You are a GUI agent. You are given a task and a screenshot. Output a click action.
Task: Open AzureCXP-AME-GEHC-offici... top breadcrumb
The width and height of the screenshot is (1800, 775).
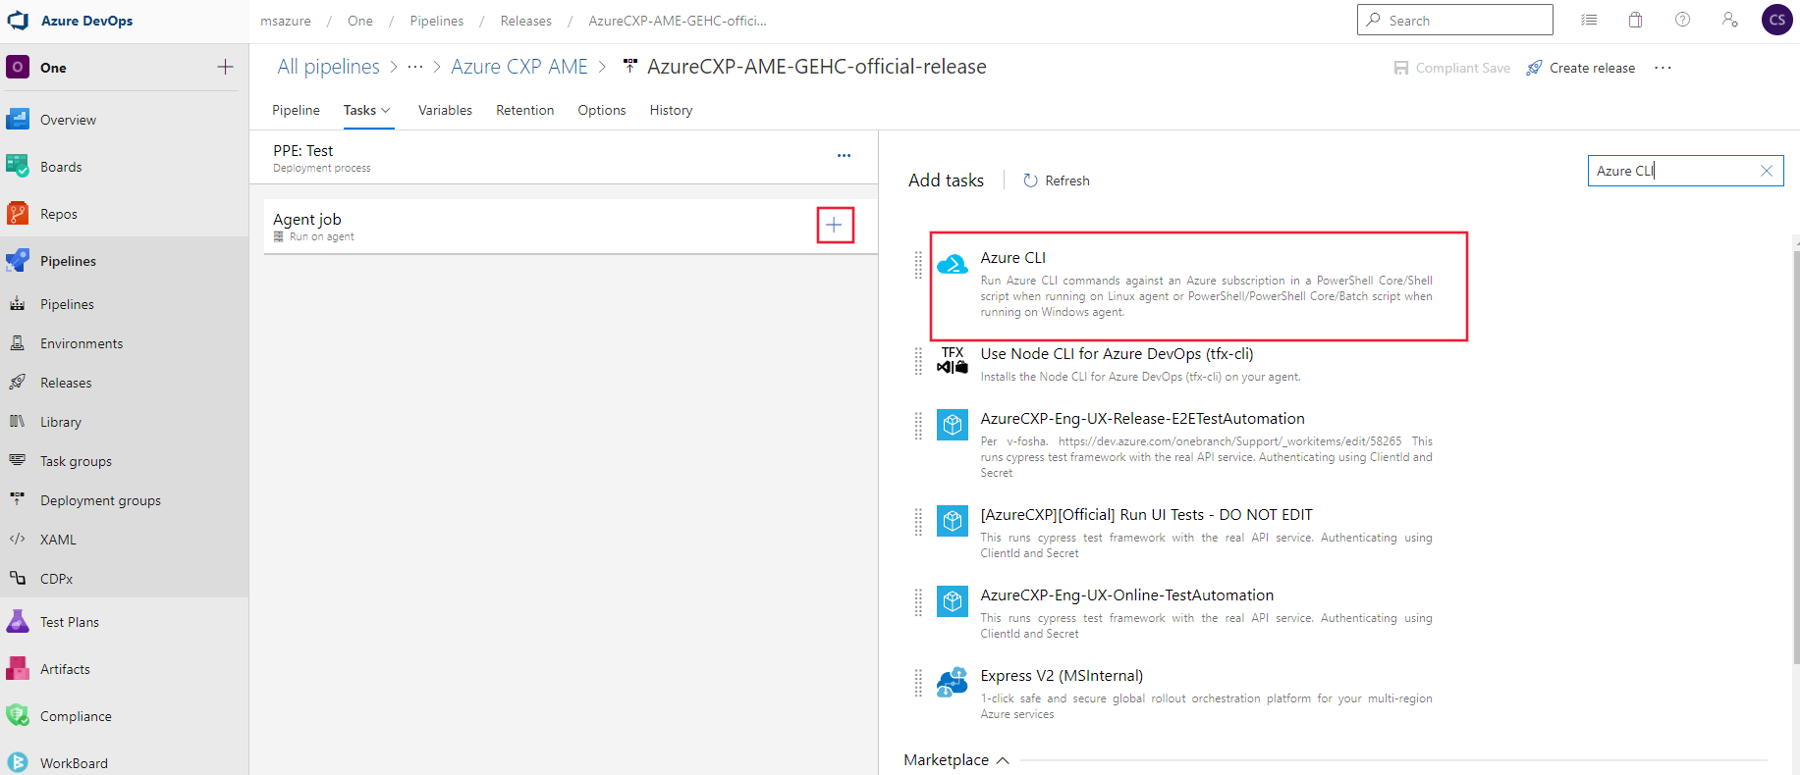tap(678, 21)
